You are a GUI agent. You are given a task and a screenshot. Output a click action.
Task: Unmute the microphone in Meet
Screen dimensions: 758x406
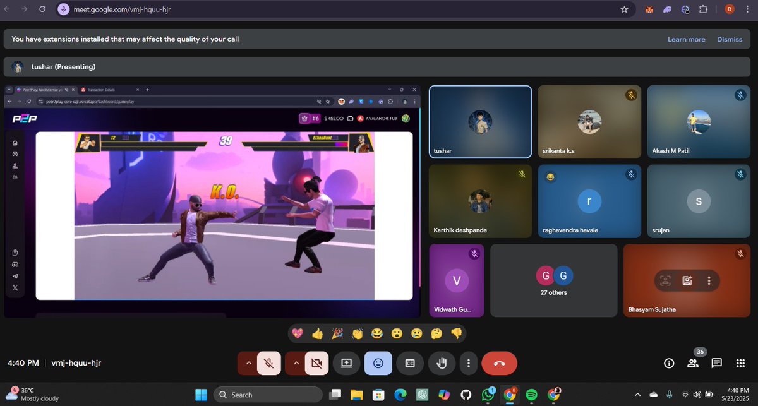click(269, 363)
